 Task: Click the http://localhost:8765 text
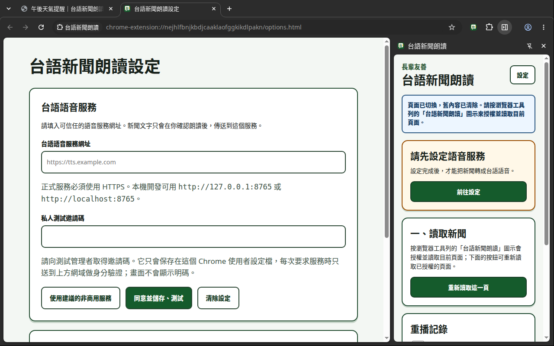click(x=88, y=199)
